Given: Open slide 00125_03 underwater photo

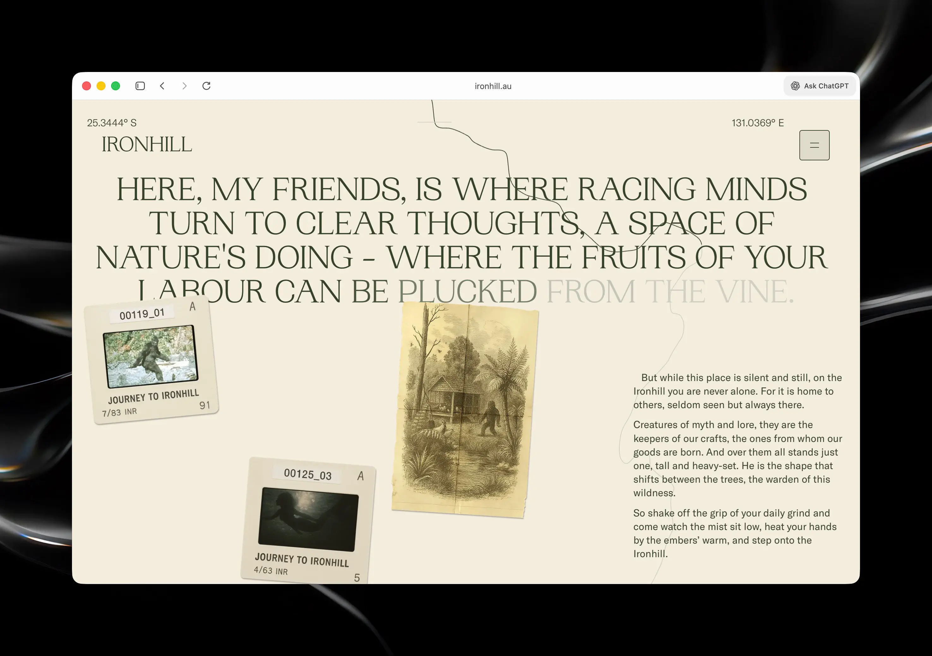Looking at the screenshot, I should coord(308,520).
